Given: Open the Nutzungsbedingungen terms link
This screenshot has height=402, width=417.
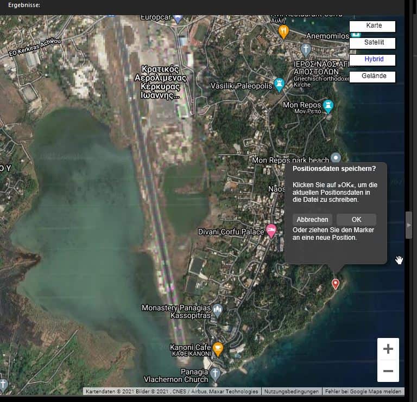Looking at the screenshot, I should coord(291,391).
